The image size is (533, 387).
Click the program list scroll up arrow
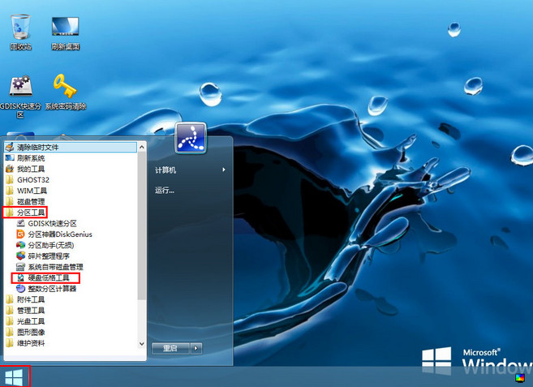click(x=142, y=147)
